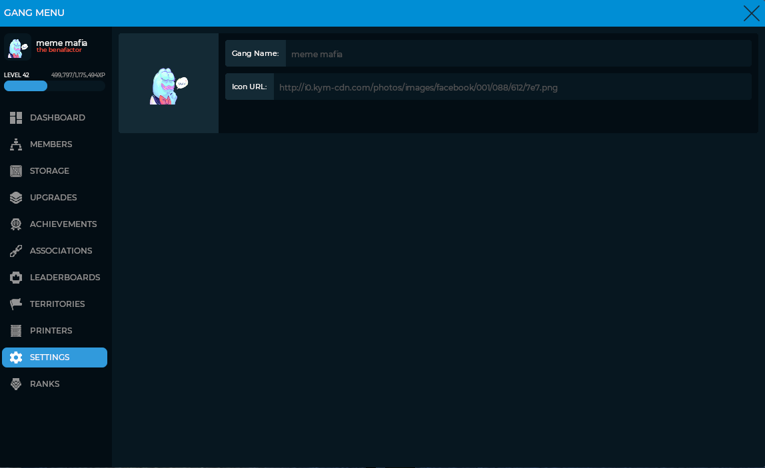Open the Dashboard page
The image size is (765, 468).
(55, 117)
